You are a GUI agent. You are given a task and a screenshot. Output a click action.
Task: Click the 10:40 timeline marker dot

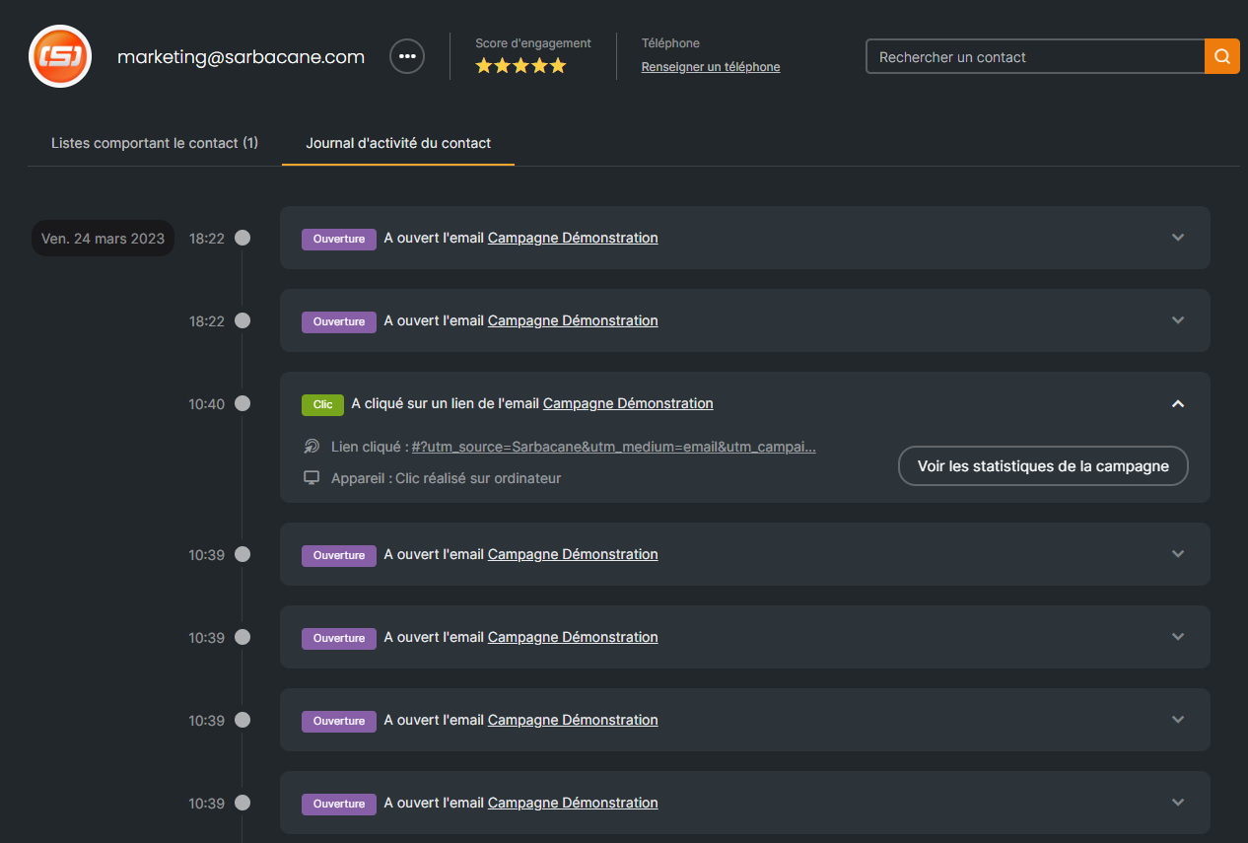click(x=243, y=403)
